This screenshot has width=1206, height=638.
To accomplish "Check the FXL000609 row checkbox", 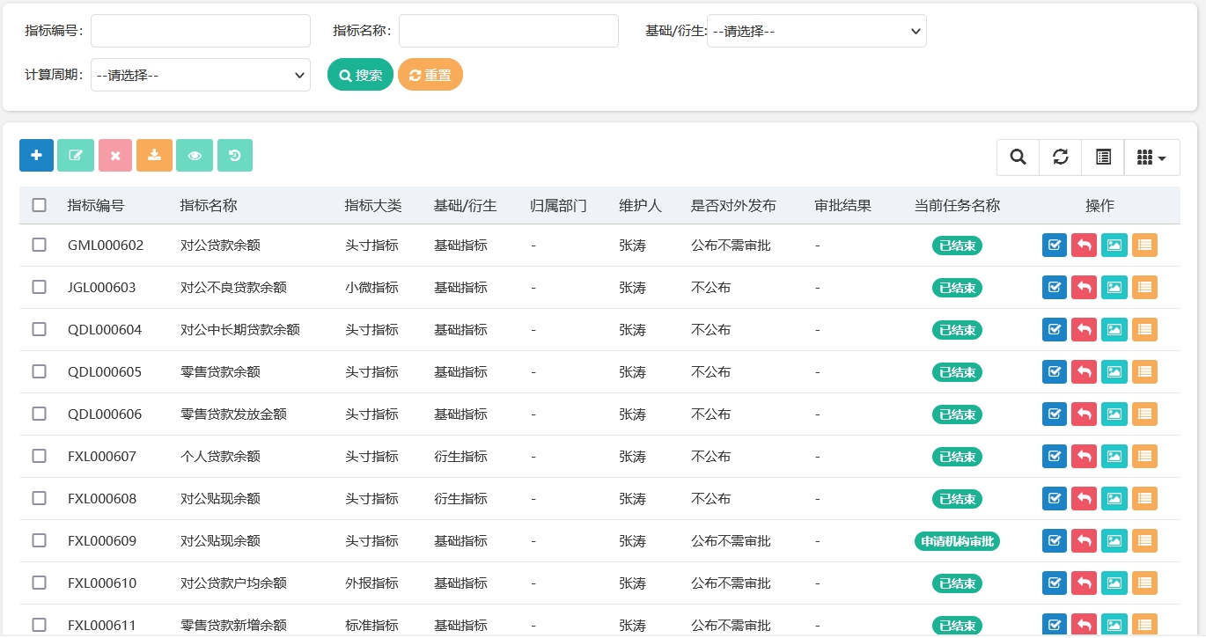I will click(x=39, y=540).
